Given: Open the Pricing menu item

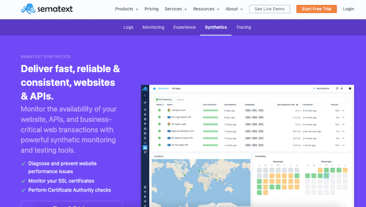Looking at the screenshot, I should coord(151,9).
